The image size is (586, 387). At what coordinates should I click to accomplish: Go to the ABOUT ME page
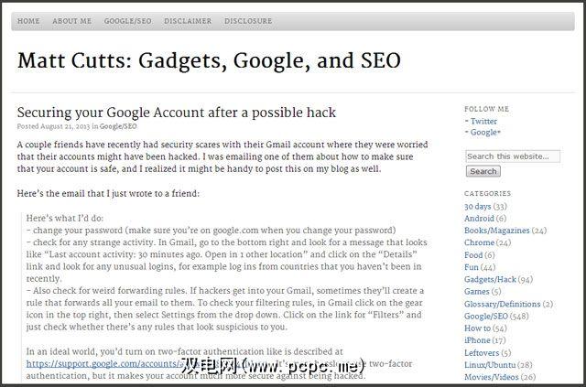coord(71,20)
